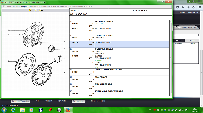
Task: Open the Promotion dropdown
Action: (78, 101)
